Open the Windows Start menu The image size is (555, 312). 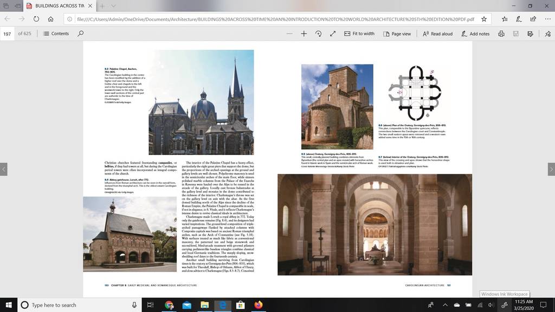pyautogui.click(x=9, y=305)
